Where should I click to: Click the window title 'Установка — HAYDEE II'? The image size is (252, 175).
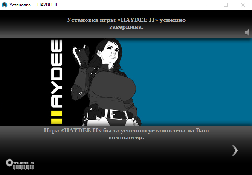[33, 5]
